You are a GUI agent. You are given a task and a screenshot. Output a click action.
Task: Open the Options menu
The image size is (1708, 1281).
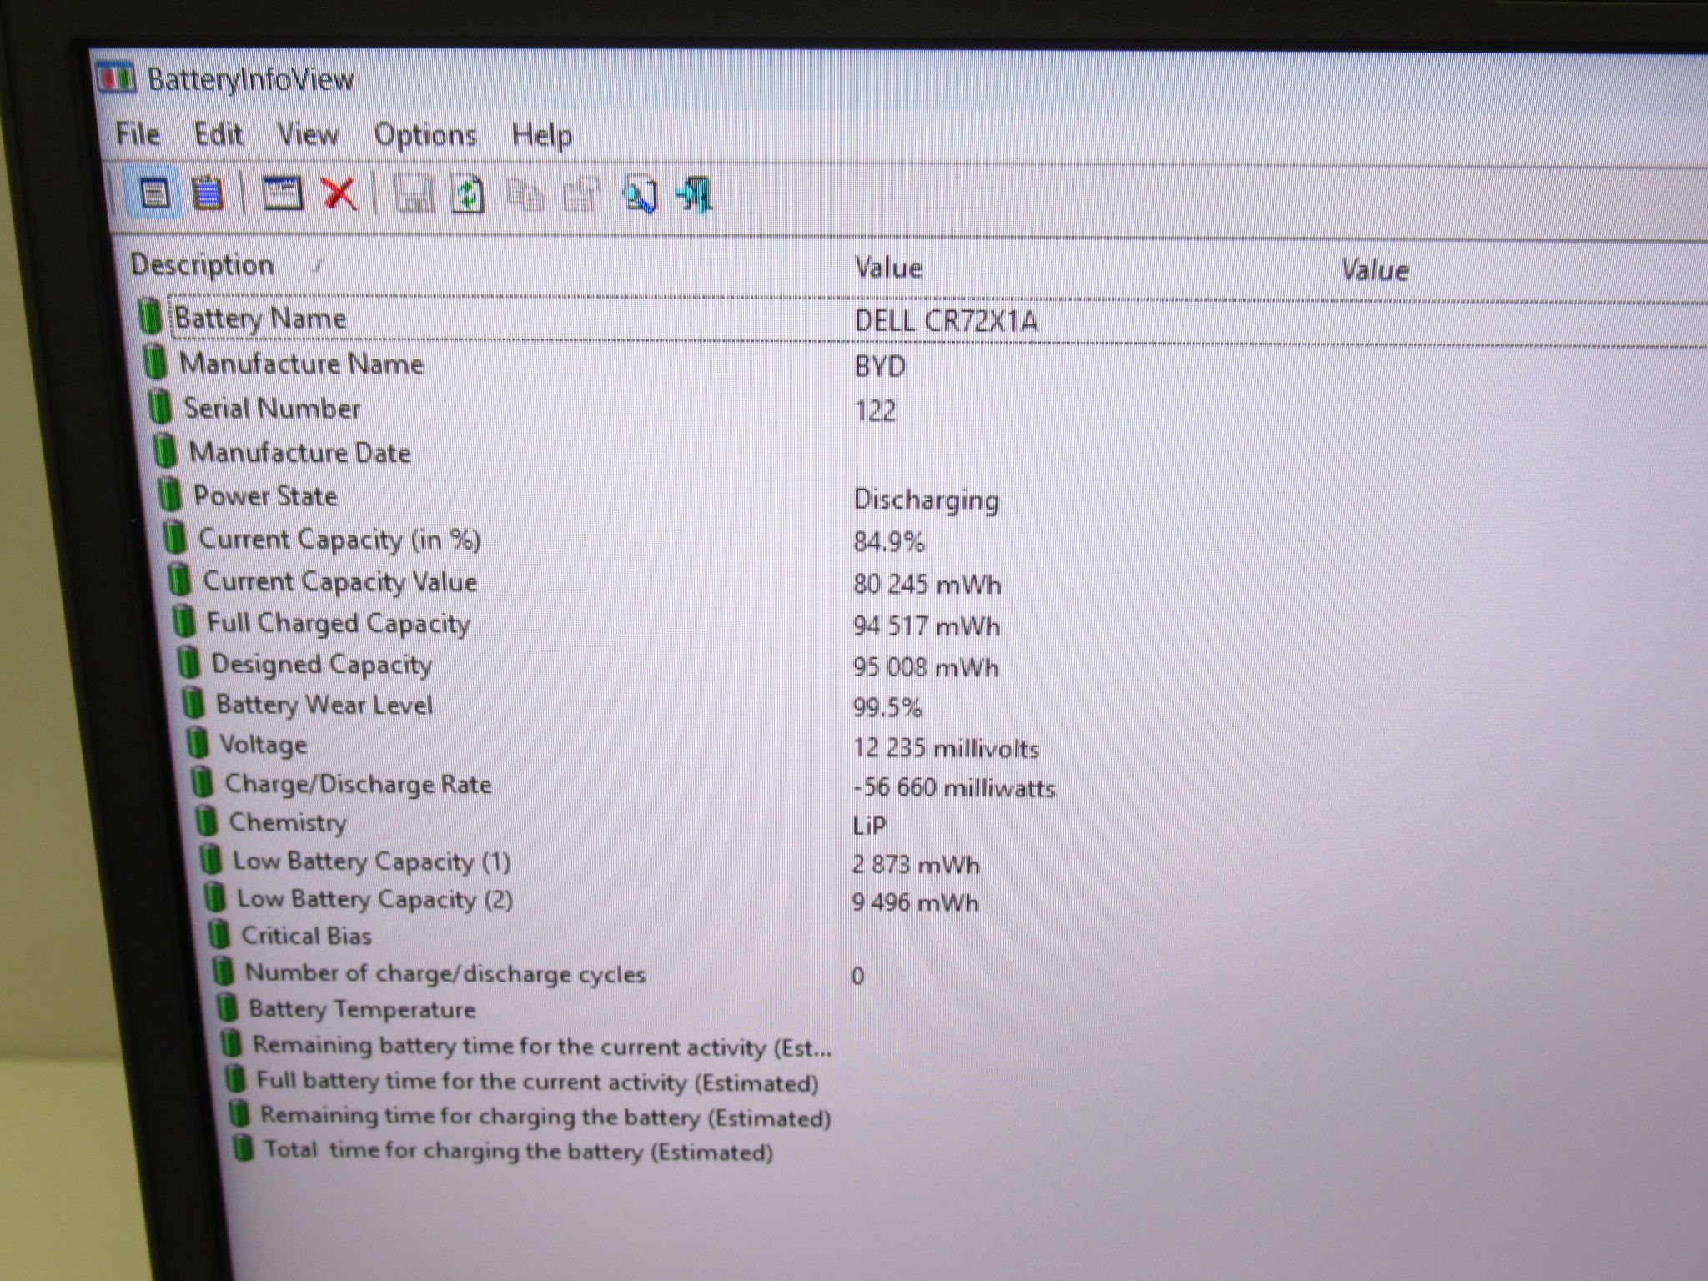[x=424, y=136]
